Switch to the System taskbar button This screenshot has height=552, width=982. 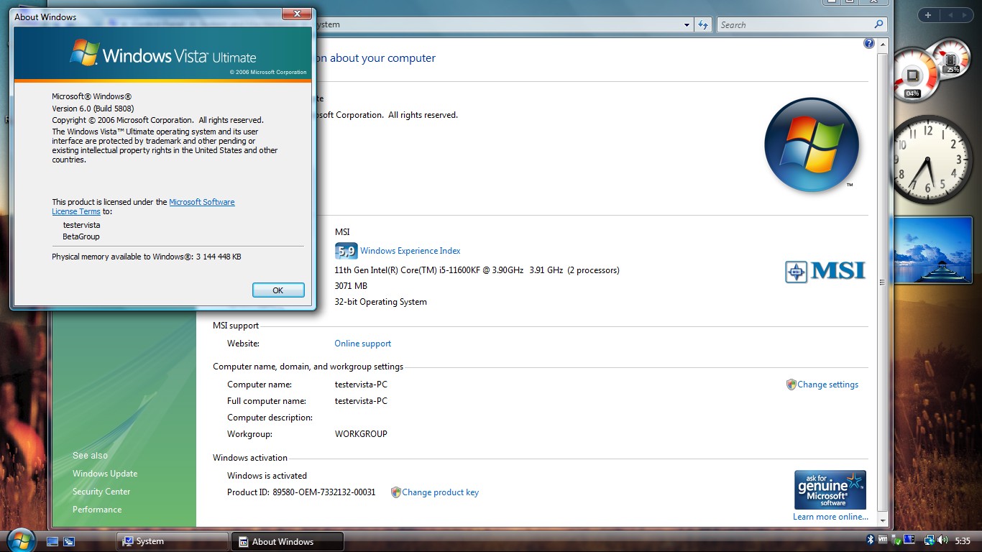tap(173, 541)
